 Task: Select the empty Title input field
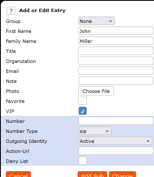116,51
